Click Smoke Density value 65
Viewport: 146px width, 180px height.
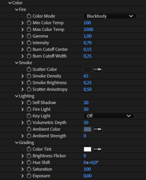pyautogui.click(x=86, y=76)
